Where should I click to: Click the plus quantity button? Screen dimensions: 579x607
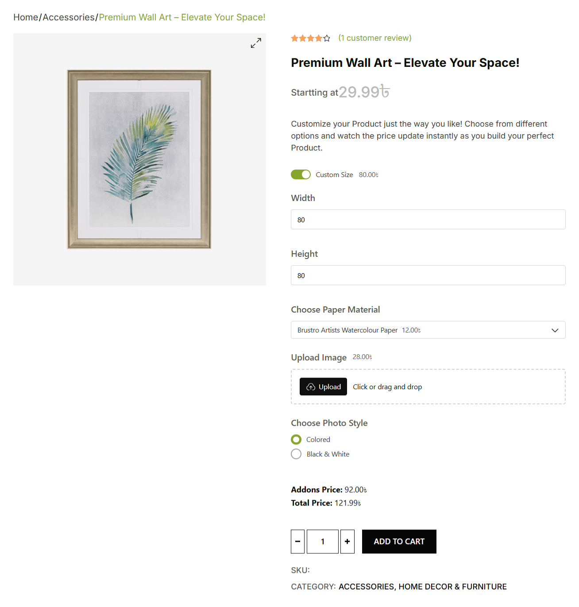click(347, 541)
